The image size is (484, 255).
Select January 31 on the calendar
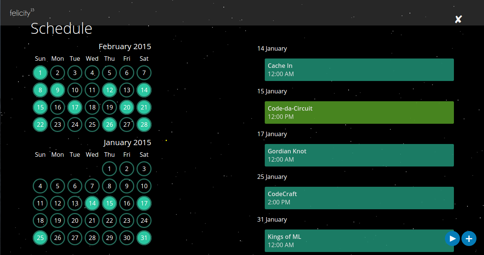coord(144,238)
